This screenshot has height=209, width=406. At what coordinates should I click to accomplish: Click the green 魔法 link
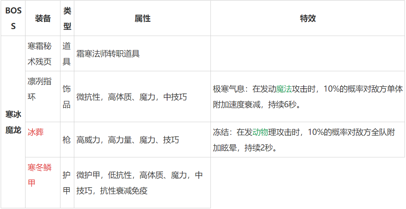(284, 89)
